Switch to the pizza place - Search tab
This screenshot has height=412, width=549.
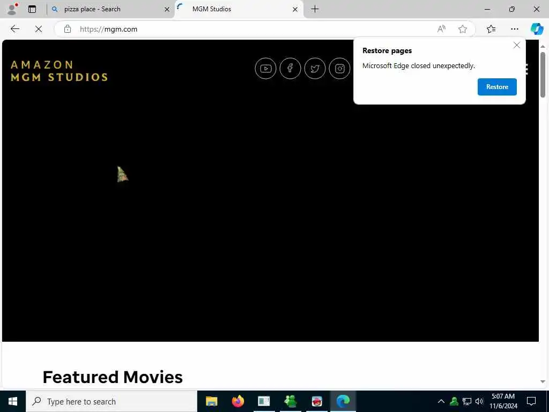pyautogui.click(x=111, y=9)
